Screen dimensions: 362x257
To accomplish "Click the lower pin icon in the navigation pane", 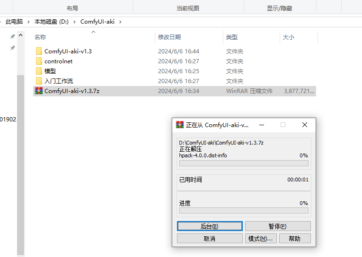I will click(12, 48).
